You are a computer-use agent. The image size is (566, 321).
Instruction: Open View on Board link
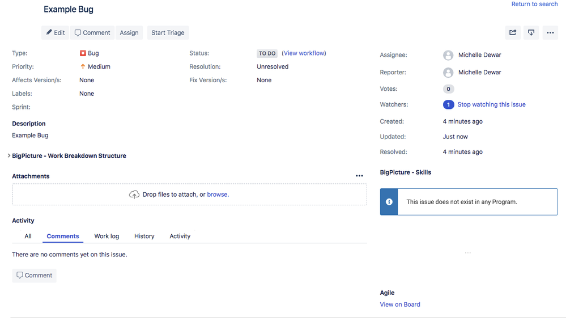pos(400,305)
